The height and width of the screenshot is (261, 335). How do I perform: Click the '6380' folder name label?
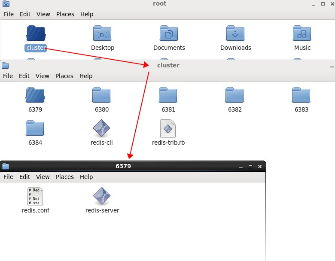pos(102,109)
